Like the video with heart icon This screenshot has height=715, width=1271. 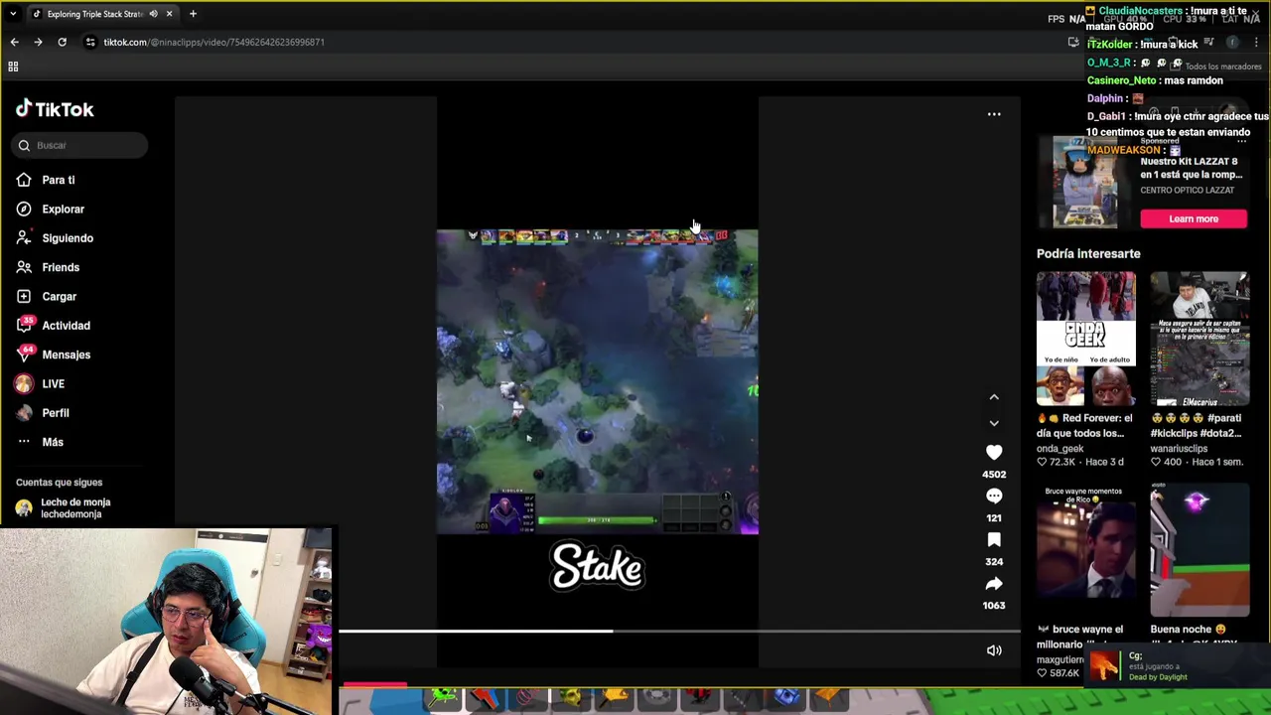994,453
